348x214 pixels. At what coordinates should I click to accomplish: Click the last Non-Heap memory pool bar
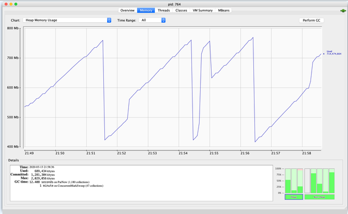tap(332, 181)
